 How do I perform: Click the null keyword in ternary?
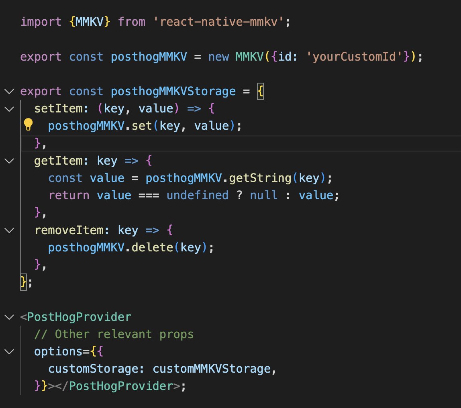tap(264, 195)
